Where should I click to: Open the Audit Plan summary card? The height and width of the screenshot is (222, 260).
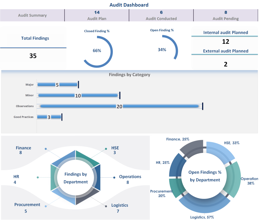[97, 15]
